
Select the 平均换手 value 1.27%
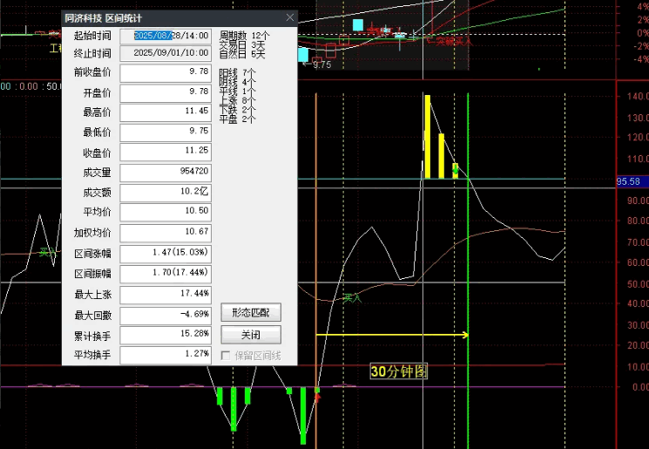pos(166,355)
